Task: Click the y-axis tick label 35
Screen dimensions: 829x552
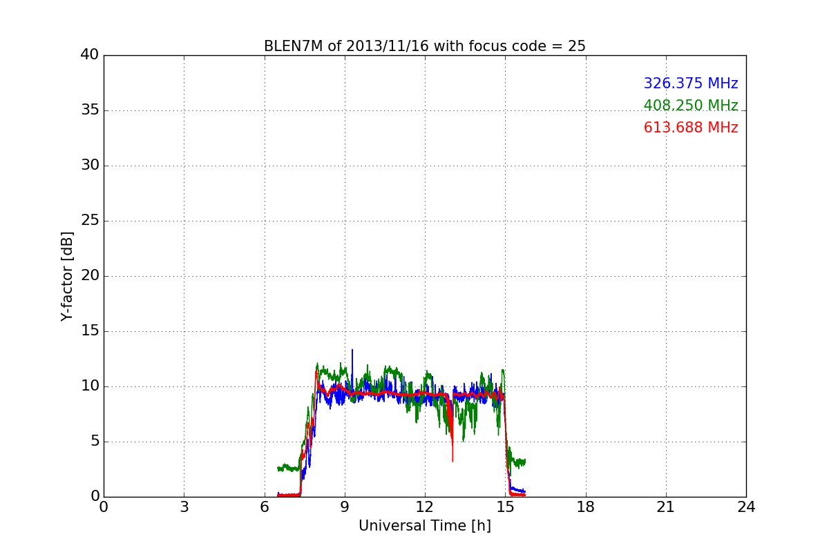Action: pos(90,110)
